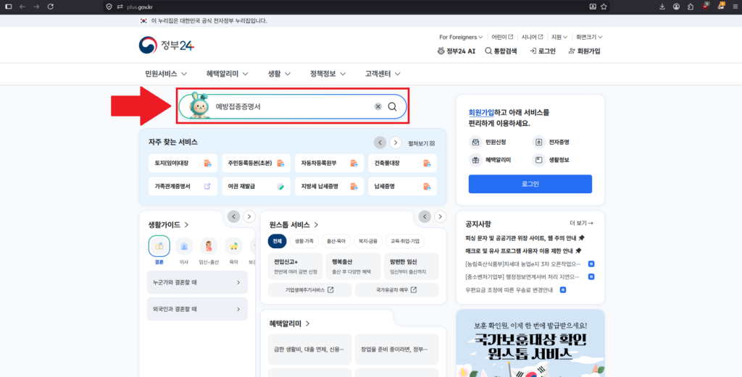The width and height of the screenshot is (742, 377).
Task: Open 기업생애주기서비스 link
Action: 309,290
